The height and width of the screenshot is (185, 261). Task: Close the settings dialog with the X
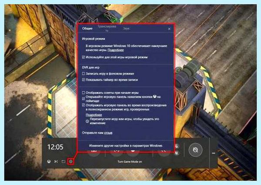click(x=169, y=29)
